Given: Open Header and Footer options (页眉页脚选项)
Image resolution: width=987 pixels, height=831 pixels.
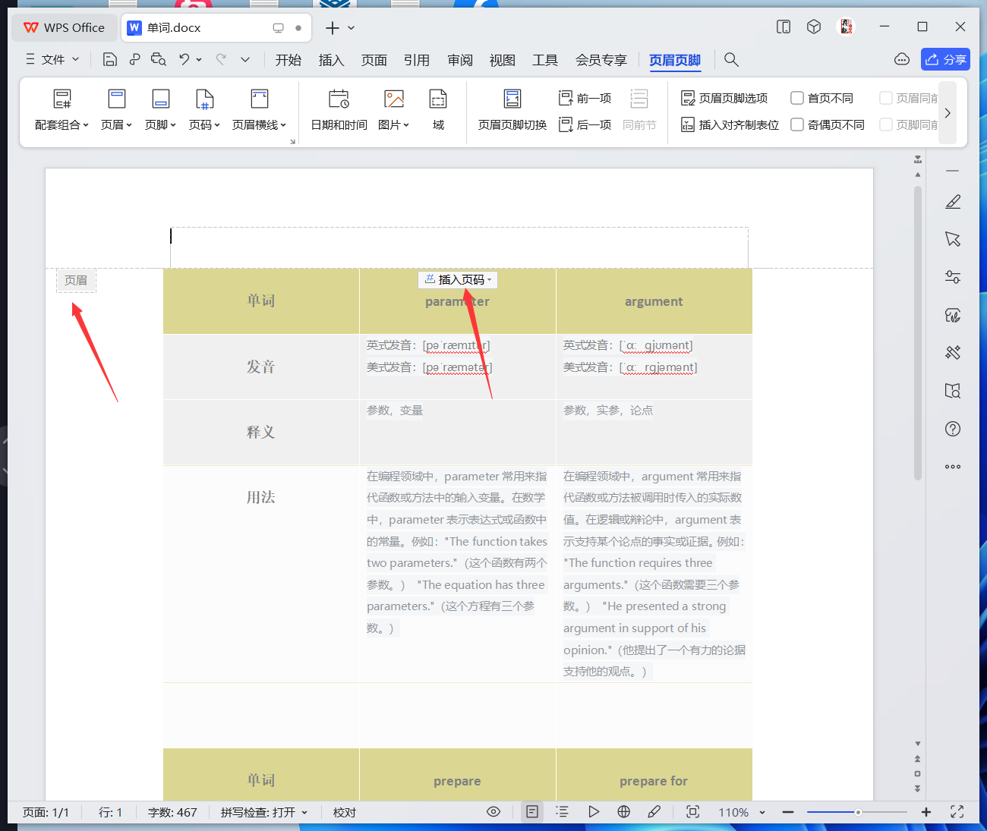Looking at the screenshot, I should pyautogui.click(x=725, y=98).
